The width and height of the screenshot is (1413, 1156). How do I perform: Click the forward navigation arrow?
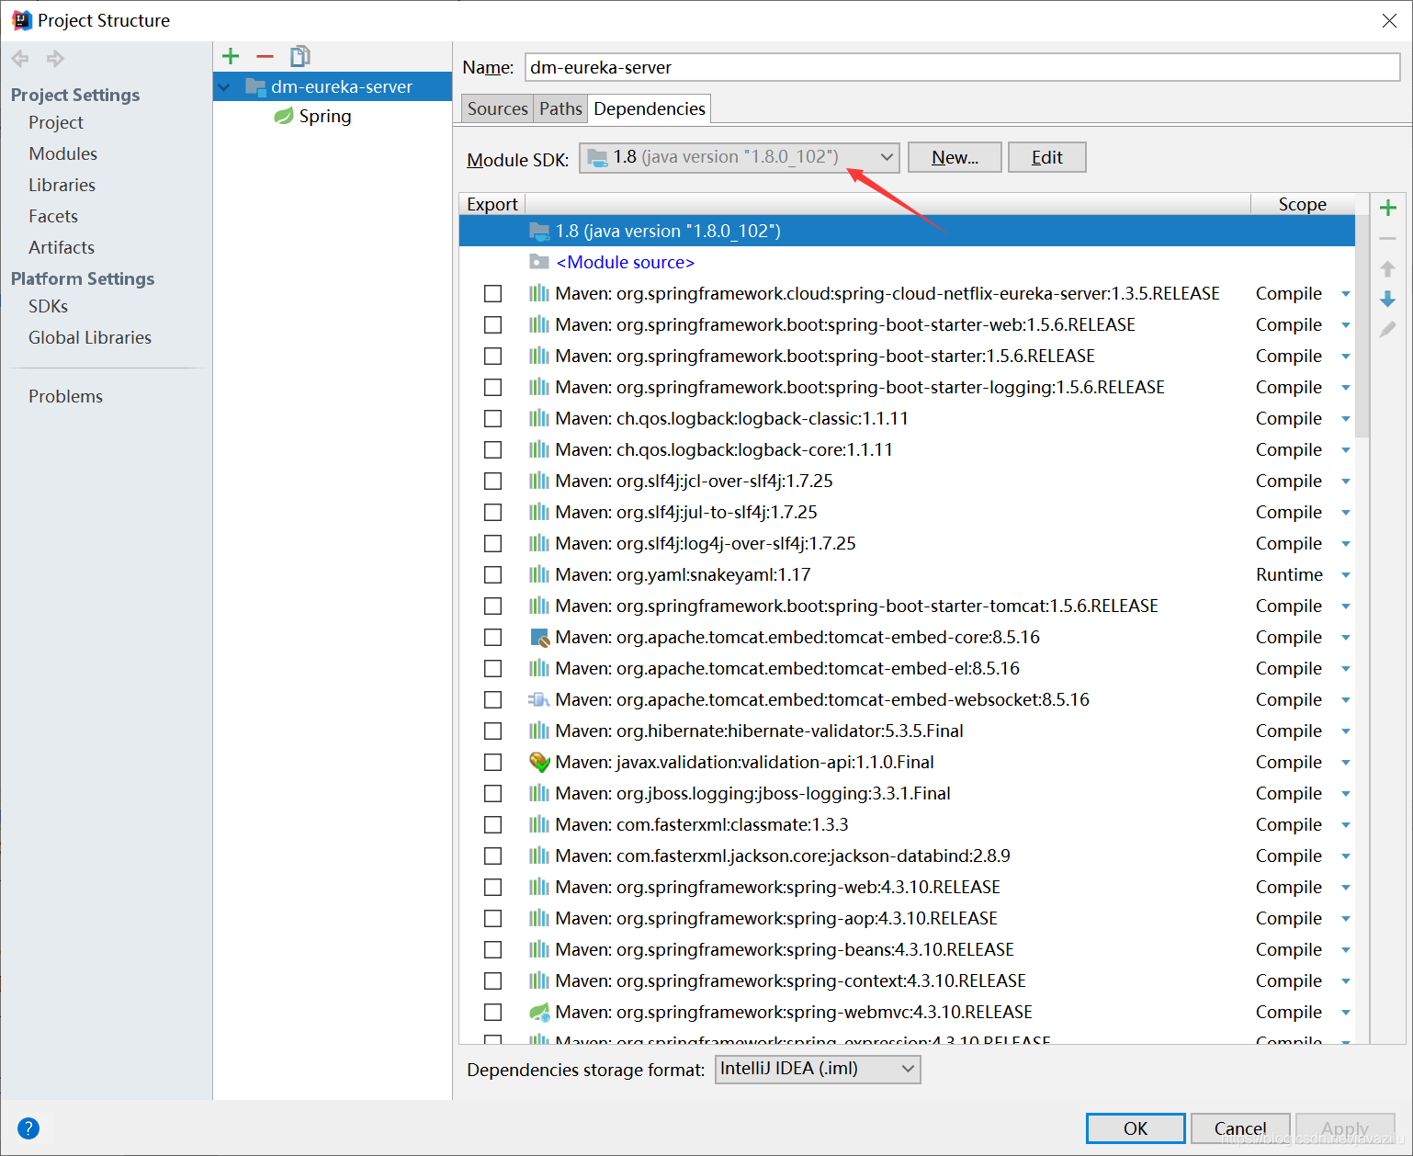[55, 59]
